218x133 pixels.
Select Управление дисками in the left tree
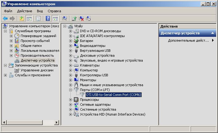(37, 70)
